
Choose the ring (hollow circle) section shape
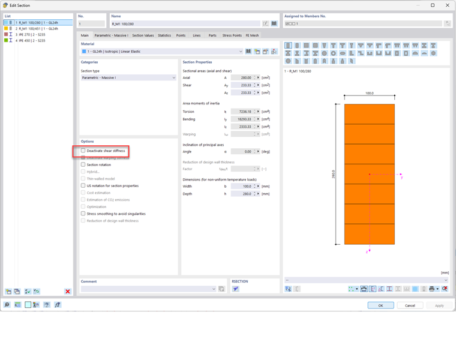click(x=333, y=53)
